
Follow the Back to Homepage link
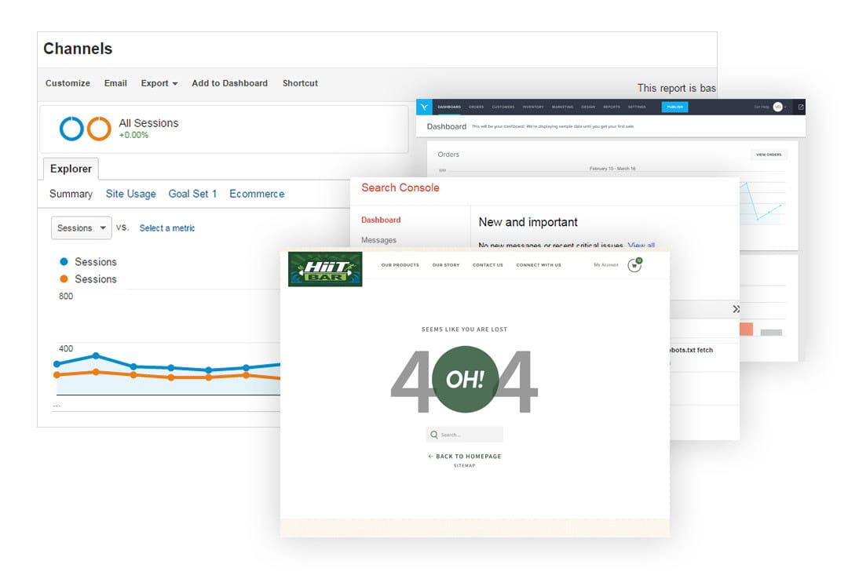coord(464,456)
